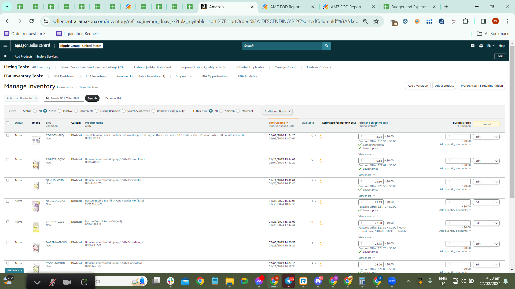The height and width of the screenshot is (289, 515).
Task: Select Fulfilled By Amazon radio button
Action: point(221,111)
